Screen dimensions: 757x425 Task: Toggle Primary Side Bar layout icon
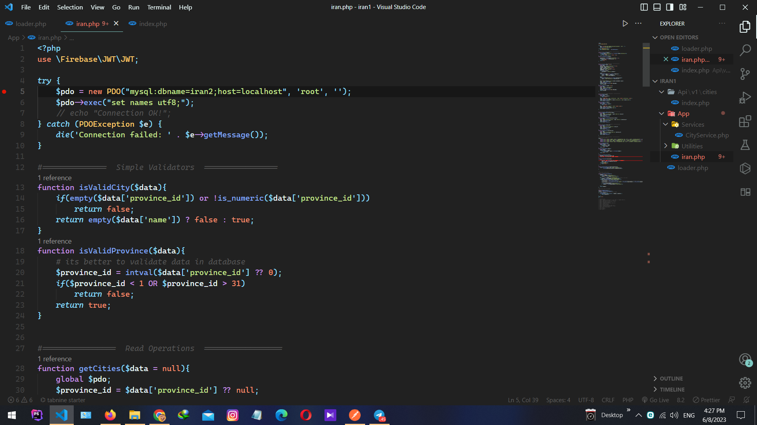click(644, 7)
